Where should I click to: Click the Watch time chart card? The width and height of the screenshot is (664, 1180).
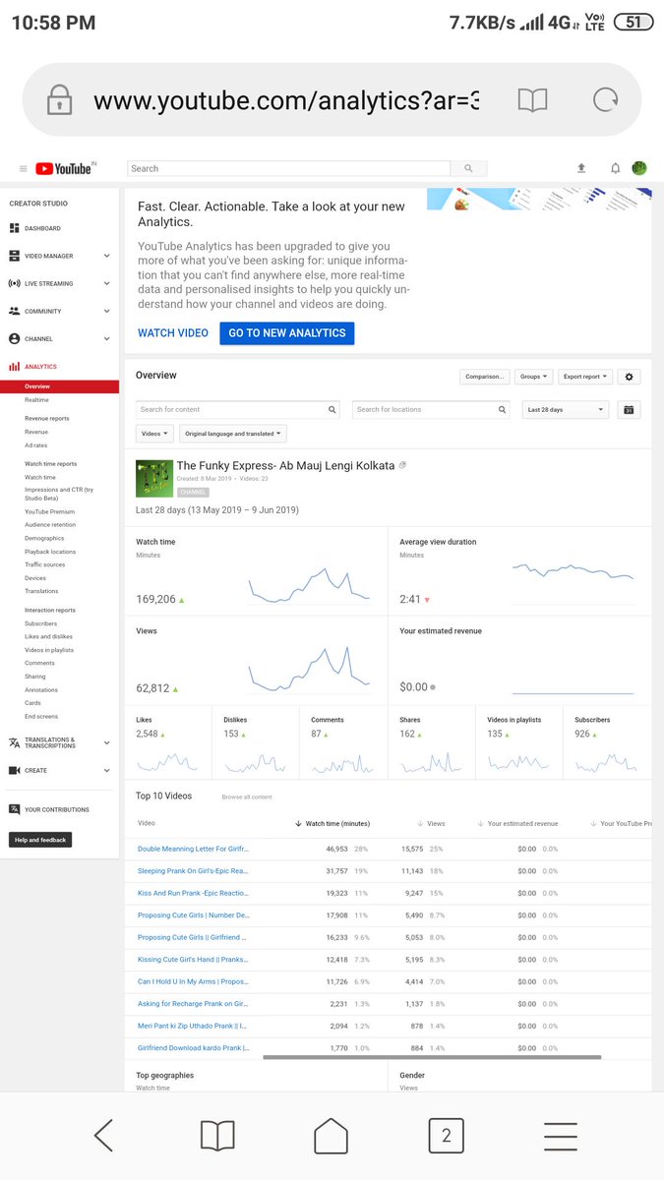click(256, 571)
